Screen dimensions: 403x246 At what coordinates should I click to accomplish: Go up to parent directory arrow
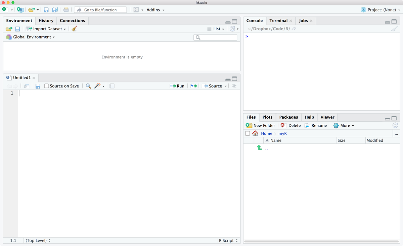259,148
